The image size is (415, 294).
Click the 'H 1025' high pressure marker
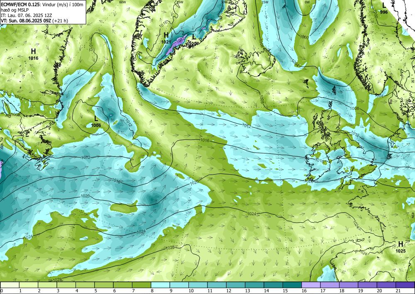[x=401, y=247]
